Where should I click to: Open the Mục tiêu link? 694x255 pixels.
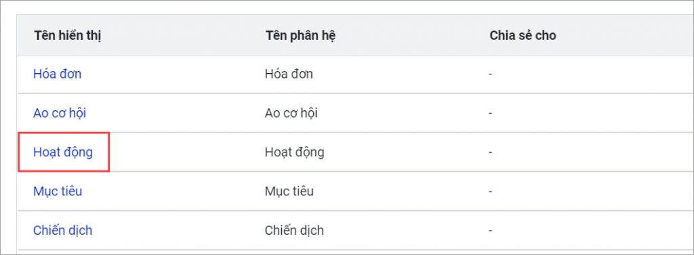click(58, 191)
